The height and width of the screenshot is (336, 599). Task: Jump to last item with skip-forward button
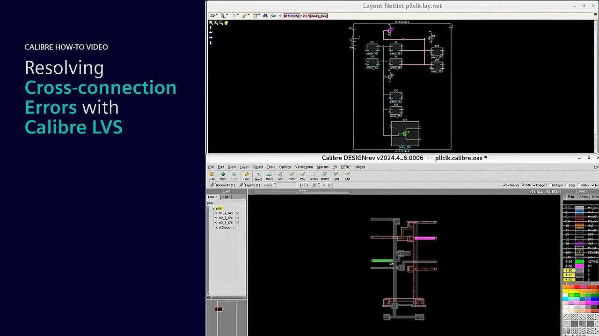[329, 185]
